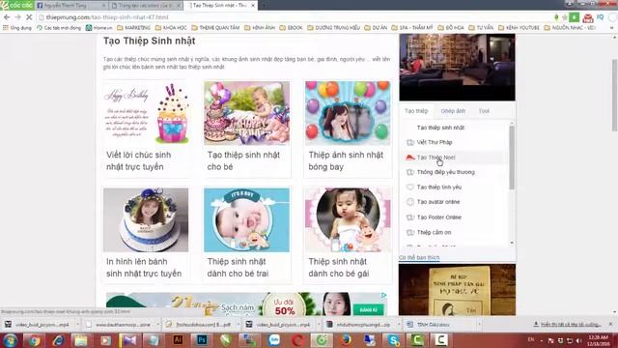Expand options for TÌNH ĐẦU.docx download
The height and width of the screenshot is (348, 618).
(479, 325)
